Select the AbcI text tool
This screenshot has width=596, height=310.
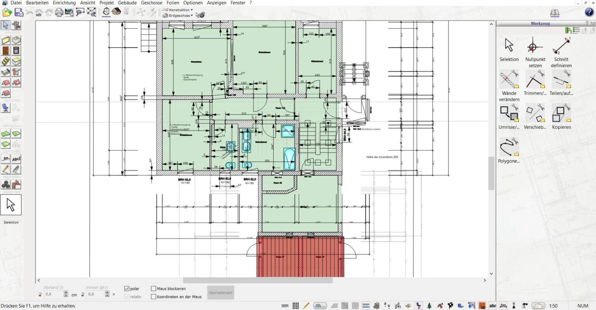click(x=16, y=159)
